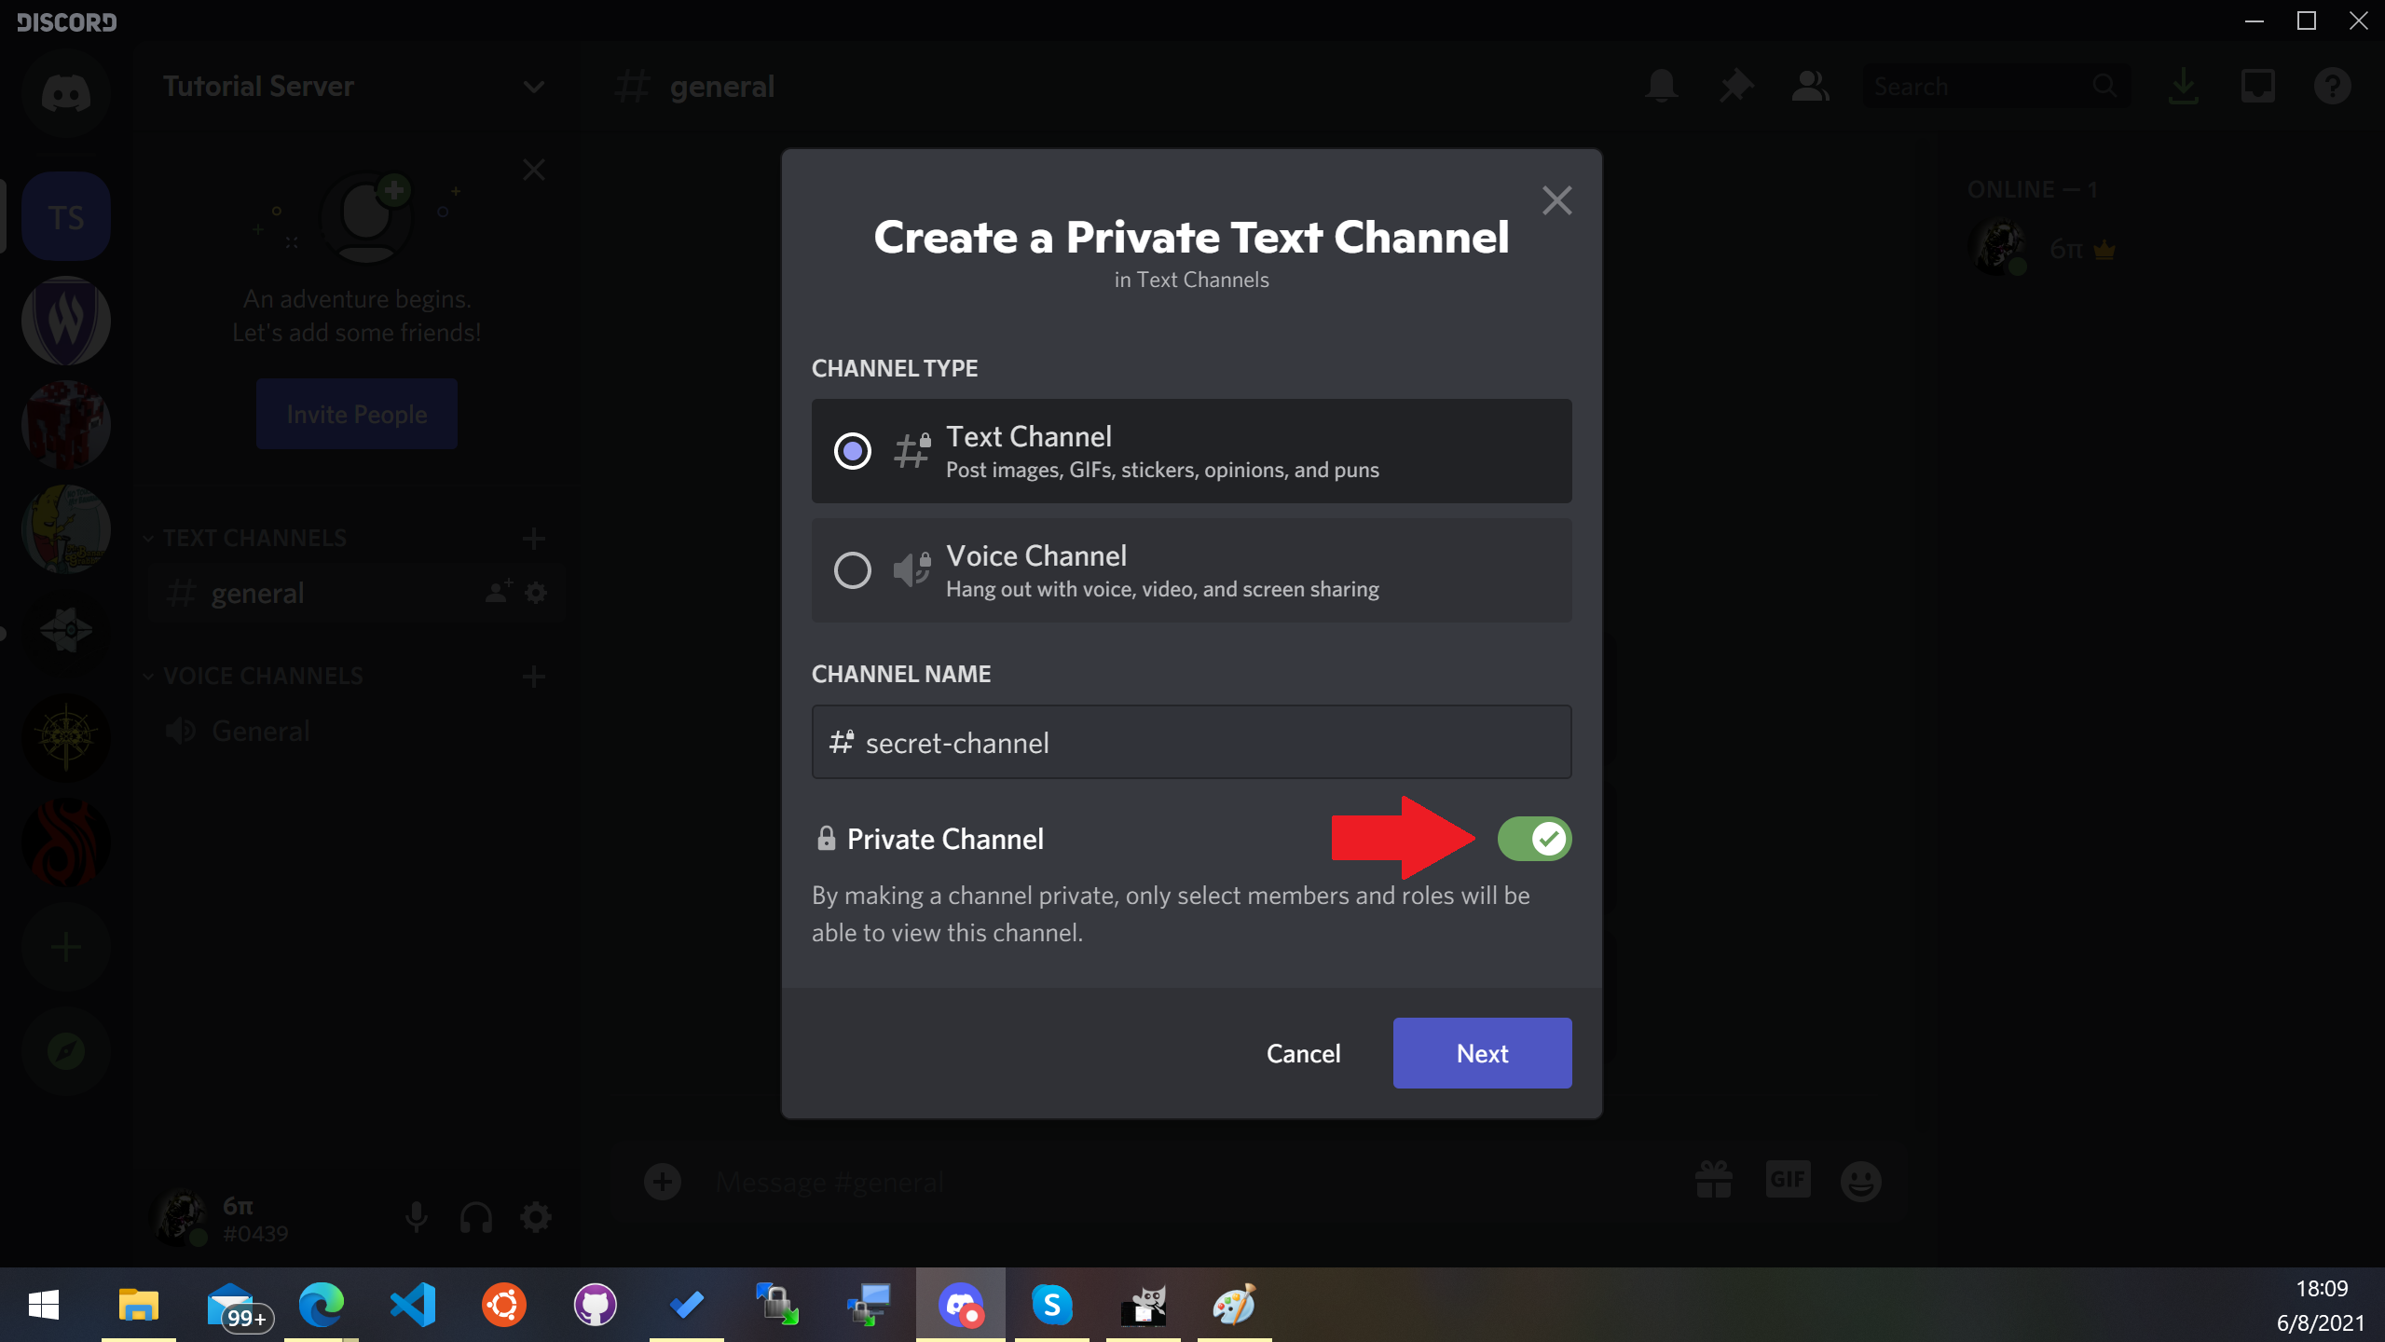The width and height of the screenshot is (2385, 1342).
Task: Open the yellow cartoon server icon
Action: pyautogui.click(x=65, y=529)
